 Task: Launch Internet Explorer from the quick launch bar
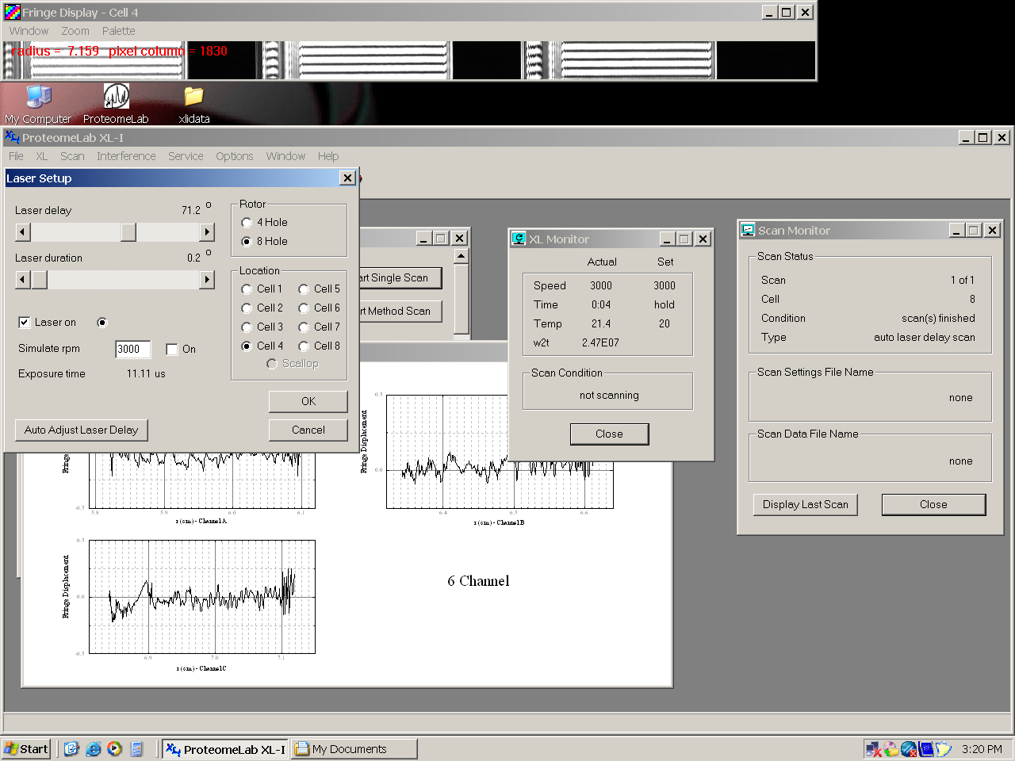pos(94,749)
